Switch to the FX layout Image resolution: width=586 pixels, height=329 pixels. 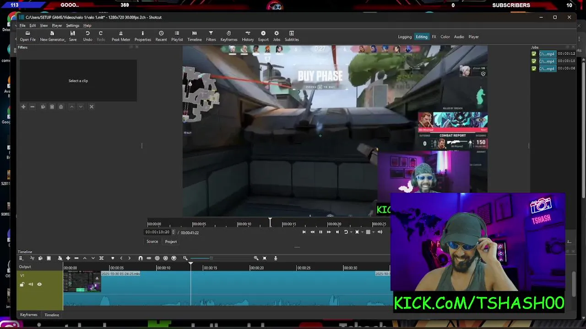pyautogui.click(x=434, y=37)
